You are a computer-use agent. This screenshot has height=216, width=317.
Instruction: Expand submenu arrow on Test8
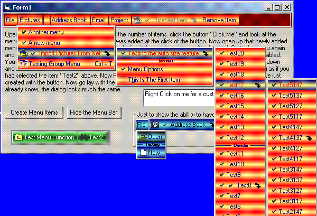point(258,185)
